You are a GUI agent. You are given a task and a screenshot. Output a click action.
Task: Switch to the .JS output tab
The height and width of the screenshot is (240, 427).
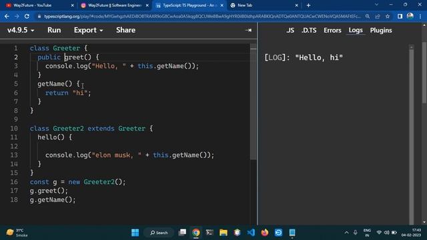pyautogui.click(x=290, y=30)
